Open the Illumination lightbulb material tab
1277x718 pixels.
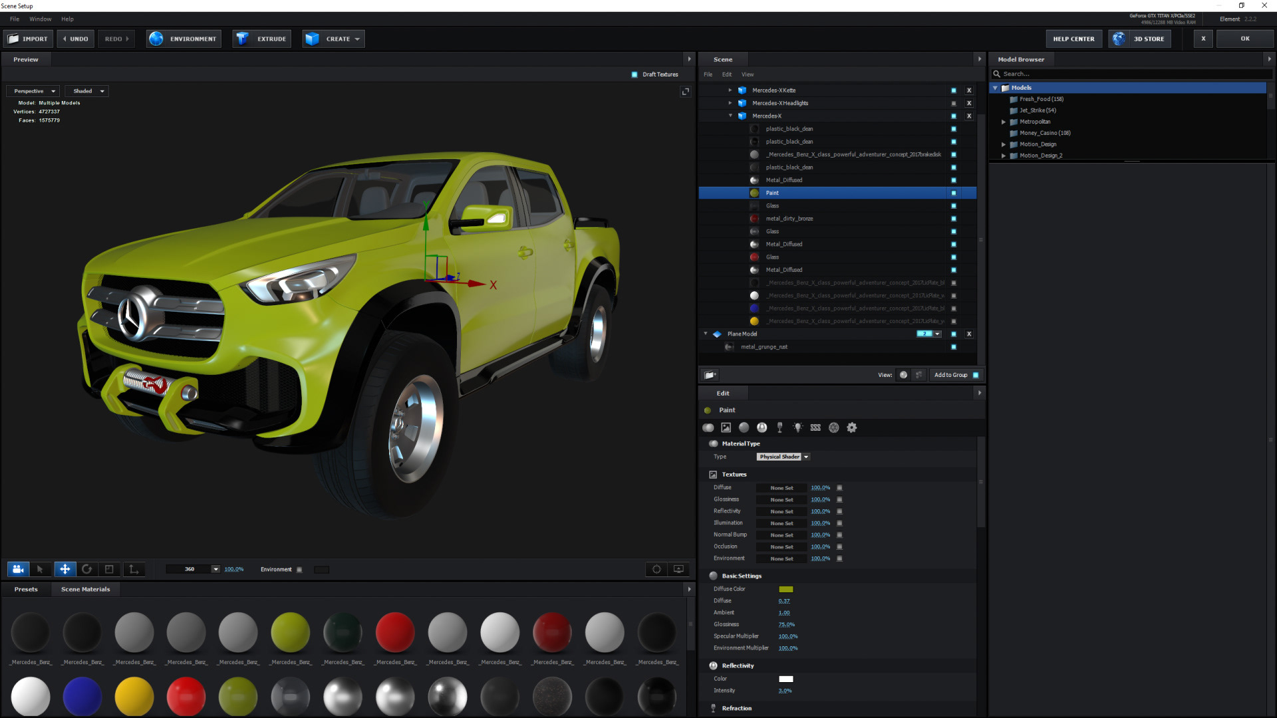tap(797, 427)
